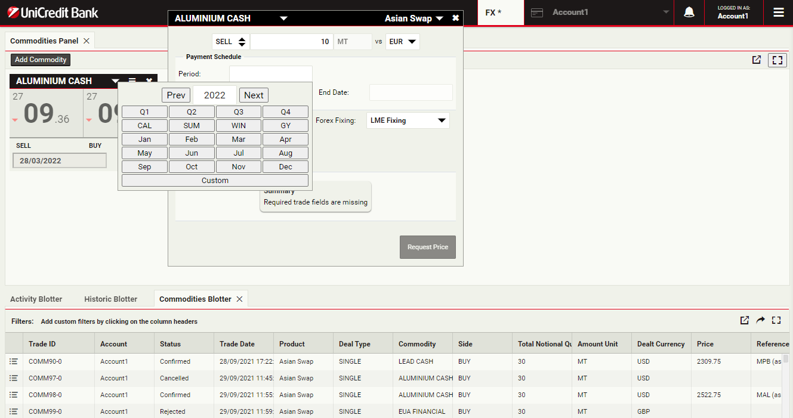Viewport: 793px width, 418px height.
Task: Open the hamburger main menu
Action: pyautogui.click(x=778, y=13)
